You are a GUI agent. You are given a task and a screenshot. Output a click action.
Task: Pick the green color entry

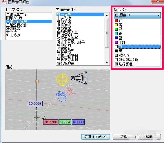click(x=137, y=29)
